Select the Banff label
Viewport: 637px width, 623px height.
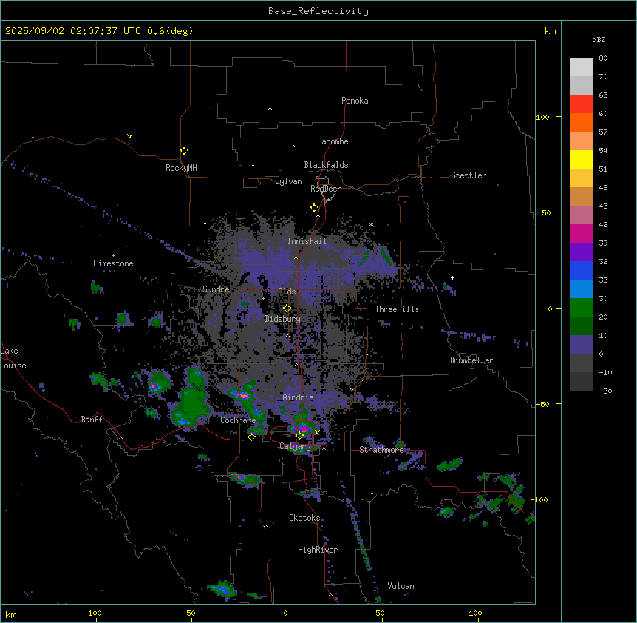click(92, 420)
